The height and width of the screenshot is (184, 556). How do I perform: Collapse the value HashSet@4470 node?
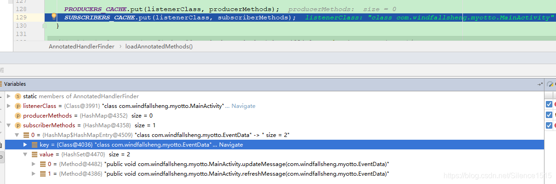pyautogui.click(x=25, y=154)
